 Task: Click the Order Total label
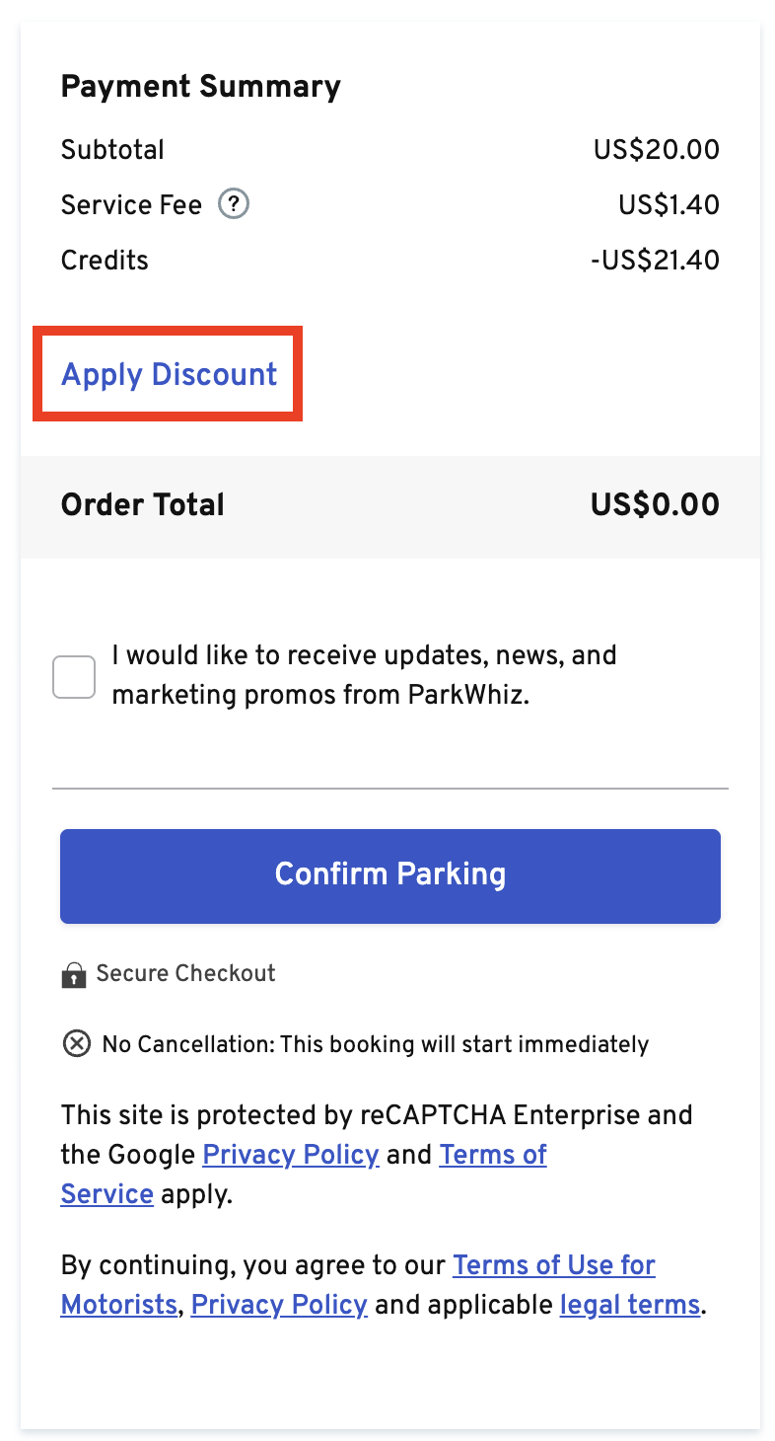coord(143,505)
